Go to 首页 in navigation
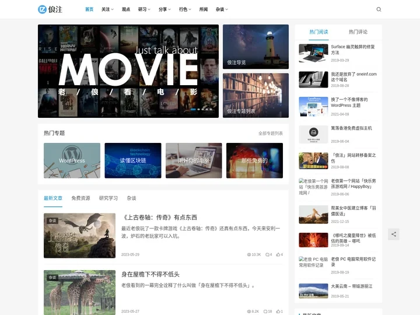420x315 pixels. click(89, 9)
